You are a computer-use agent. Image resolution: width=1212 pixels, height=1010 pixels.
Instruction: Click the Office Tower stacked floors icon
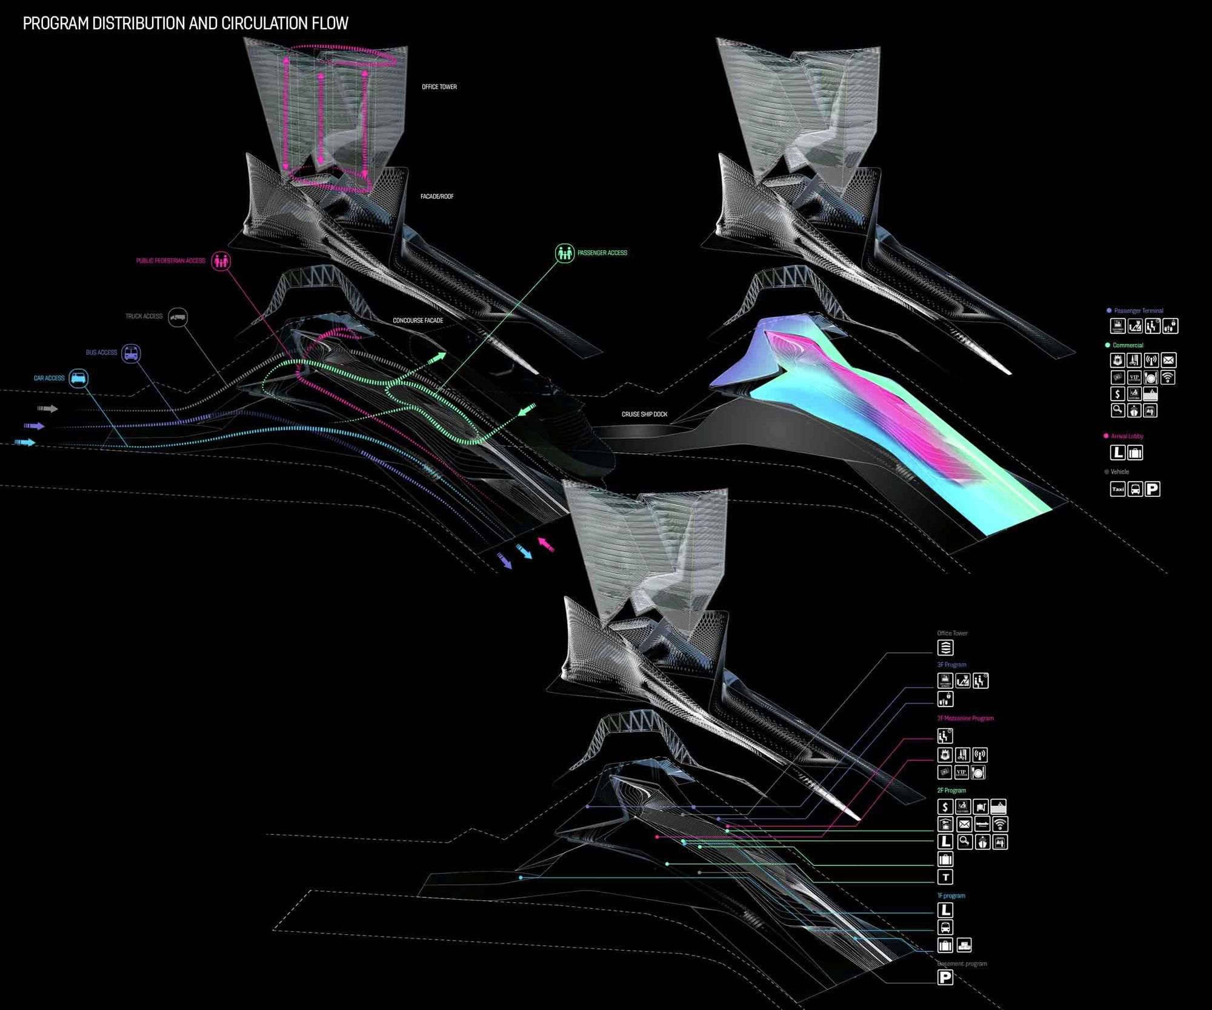pyautogui.click(x=945, y=648)
